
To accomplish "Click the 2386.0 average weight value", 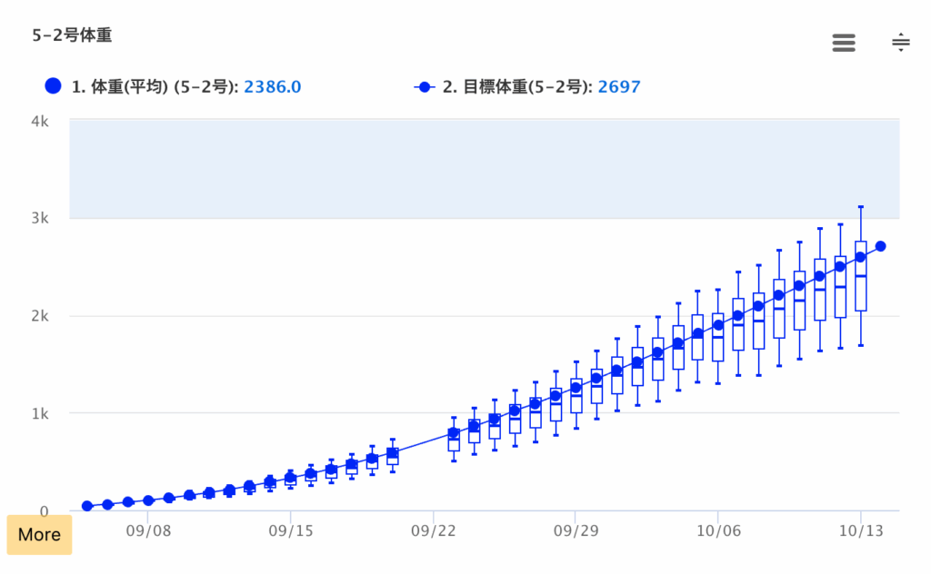I will tap(273, 87).
